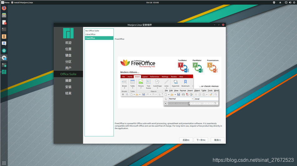Focus the disc installer dock icon
This screenshot has width=297, height=166.
click(4, 58)
